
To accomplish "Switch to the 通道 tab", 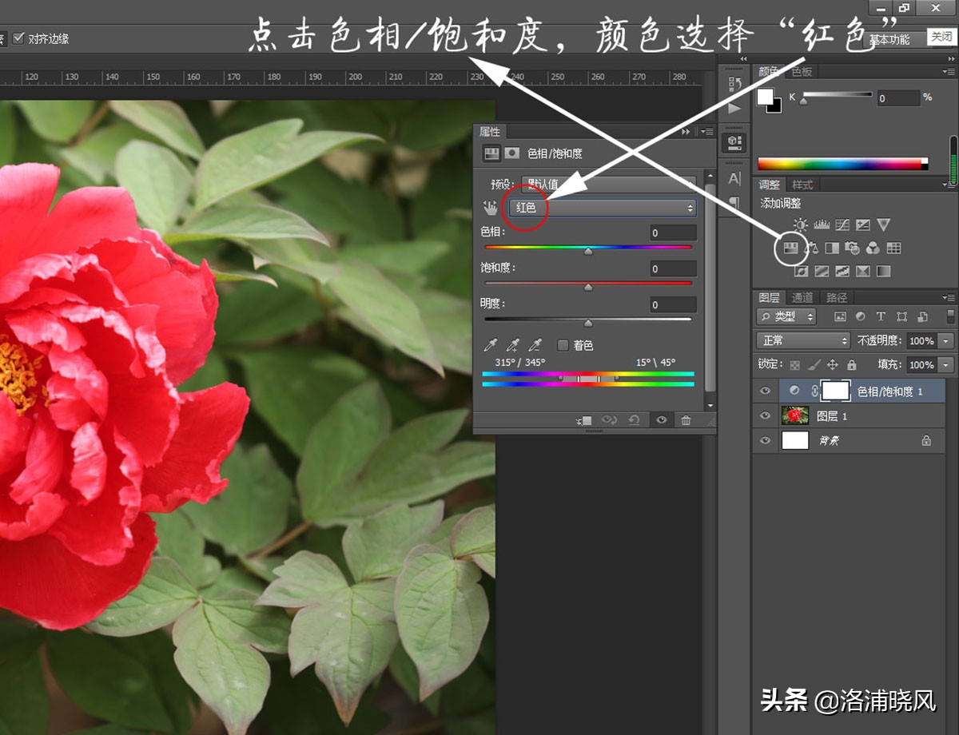I will tap(802, 297).
